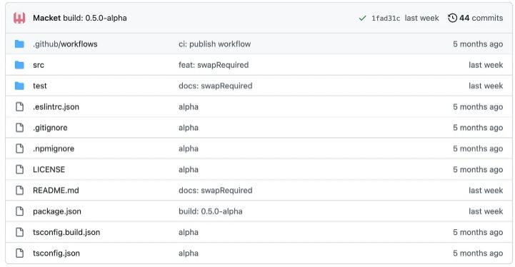This screenshot has width=515, height=267.
Task: Click the .github/workflows folder icon
Action: click(x=19, y=44)
